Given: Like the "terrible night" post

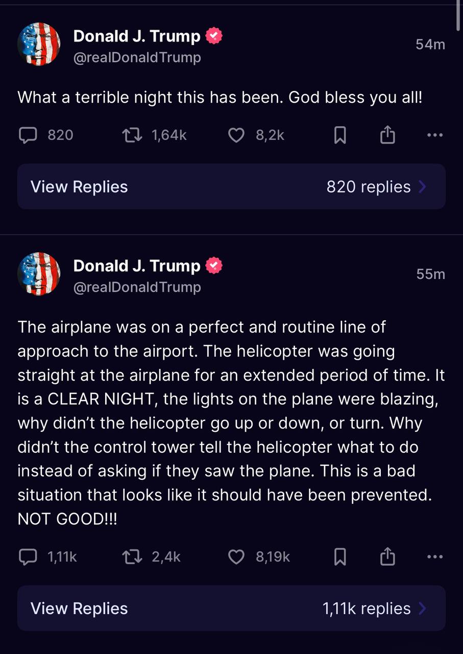Looking at the screenshot, I should click(x=236, y=135).
